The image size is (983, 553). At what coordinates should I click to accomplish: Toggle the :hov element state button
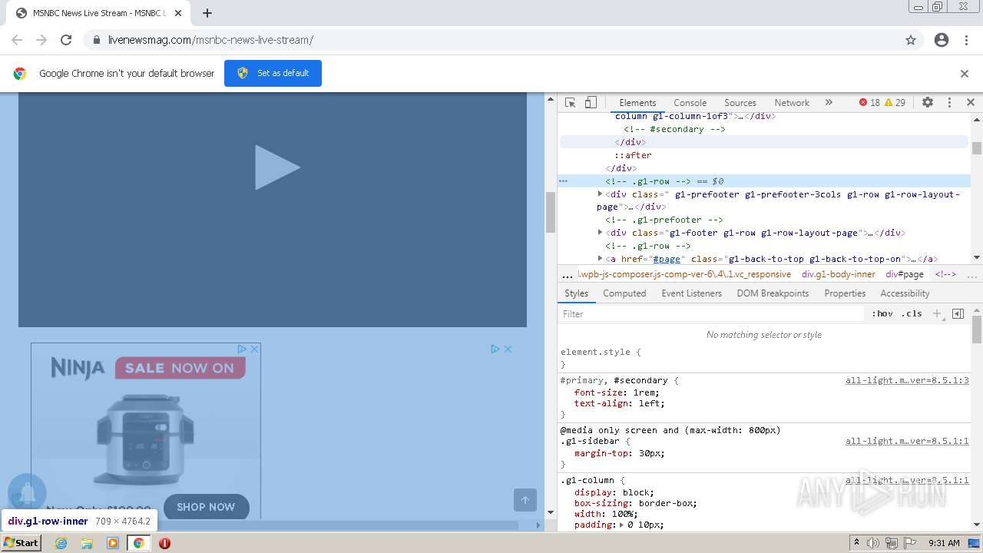[x=882, y=313]
